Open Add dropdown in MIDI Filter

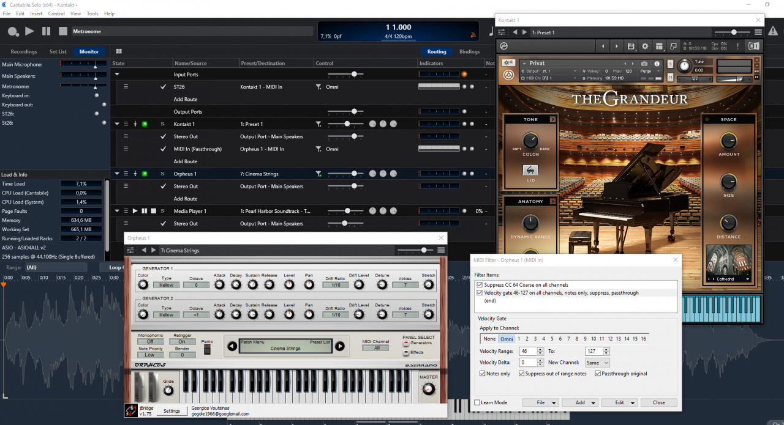click(x=580, y=402)
